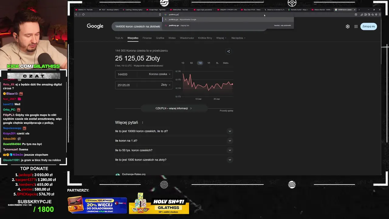This screenshot has height=219, width=389.
Task: Open CZK/PLN – więcej informacji
Action: pyautogui.click(x=174, y=108)
